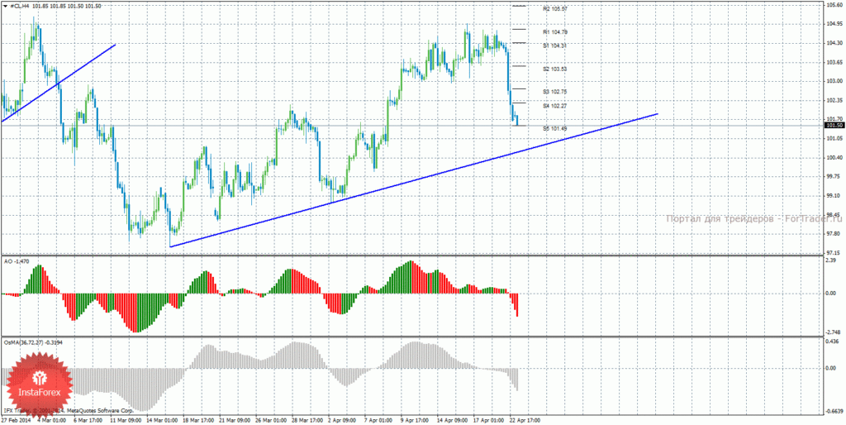This screenshot has width=846, height=425.
Task: Click the current price tag 101.50 on axis
Action: (834, 126)
